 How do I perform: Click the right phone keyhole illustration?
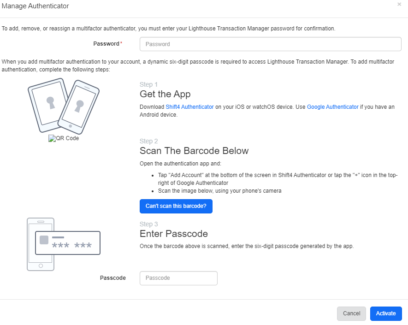pos(79,106)
